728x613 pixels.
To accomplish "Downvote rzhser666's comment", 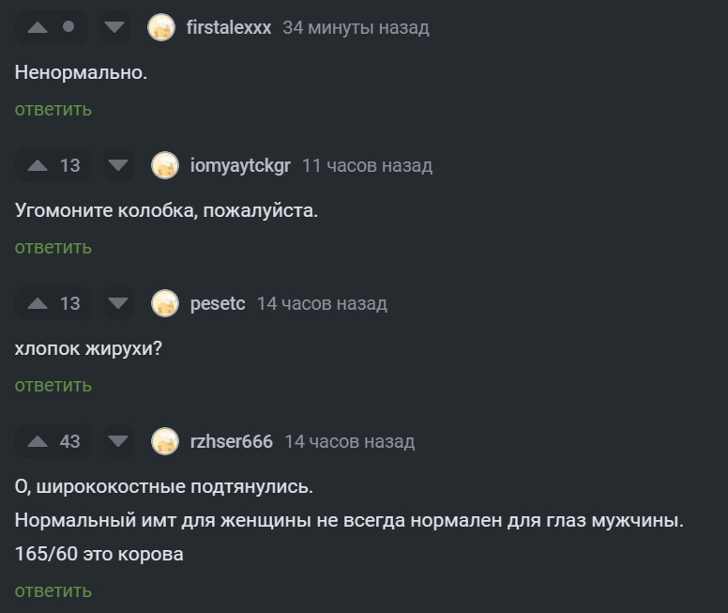I will 118,442.
